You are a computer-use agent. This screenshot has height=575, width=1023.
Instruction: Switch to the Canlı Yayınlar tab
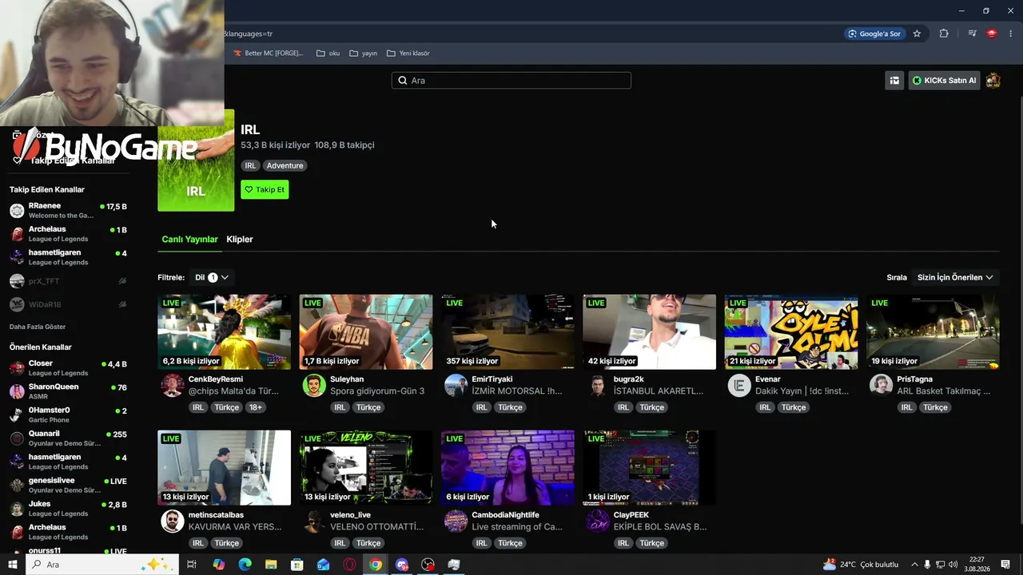(x=189, y=239)
